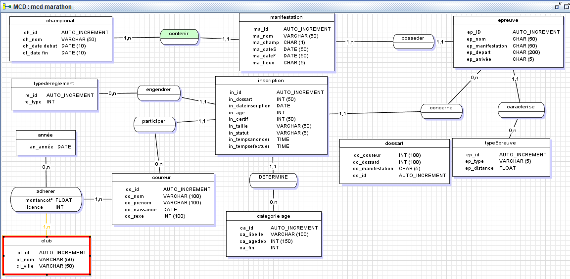Image resolution: width=570 pixels, height=279 pixels.
Task: Click the iconify button of the MCD window
Action: (559, 6)
